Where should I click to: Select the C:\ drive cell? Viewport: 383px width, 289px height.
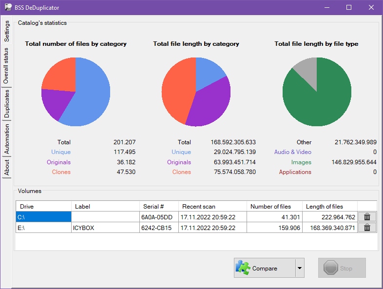[x=44, y=217]
